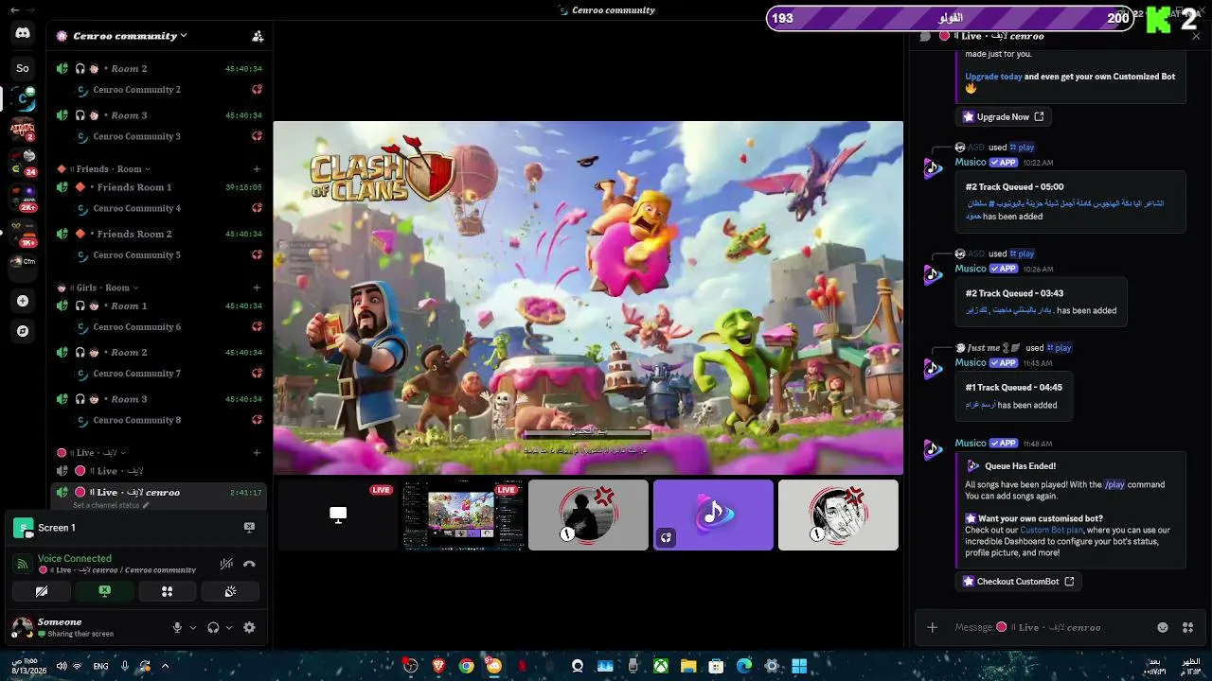Click the Checkout CustomBot button

[1018, 582]
